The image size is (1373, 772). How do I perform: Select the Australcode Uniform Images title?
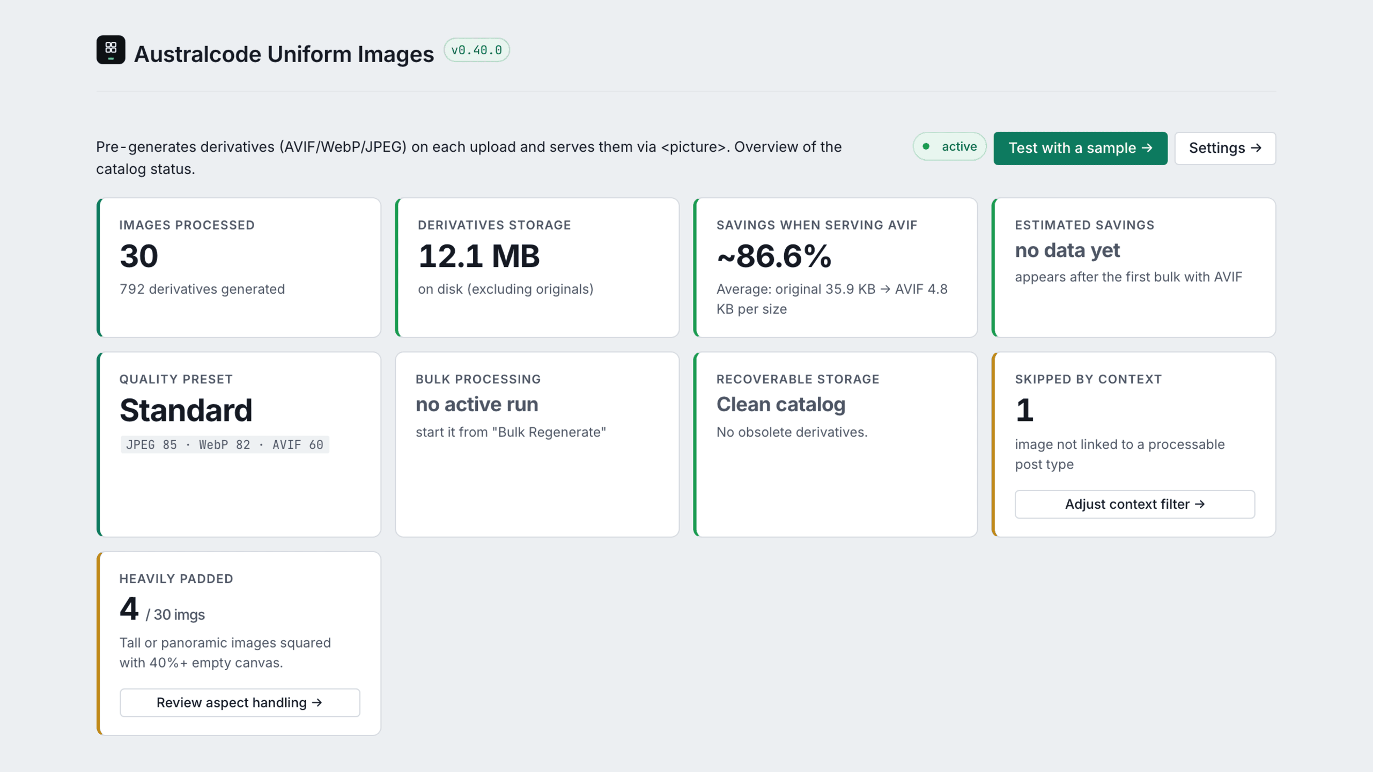click(x=284, y=54)
